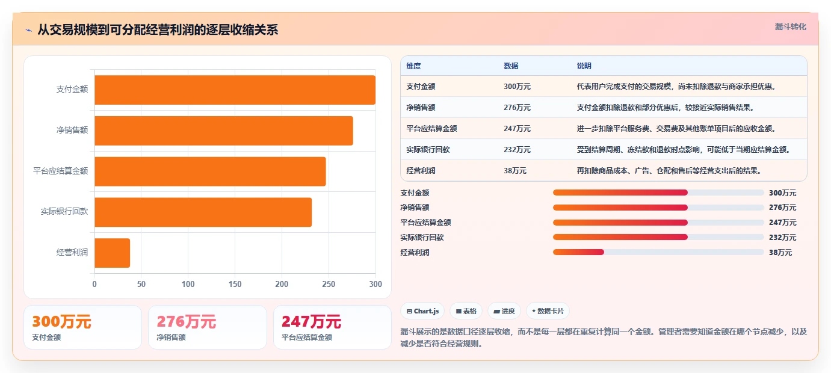Viewport: 831px width, 373px height.
Task: Click the 232万元 progress value label
Action: click(x=782, y=238)
